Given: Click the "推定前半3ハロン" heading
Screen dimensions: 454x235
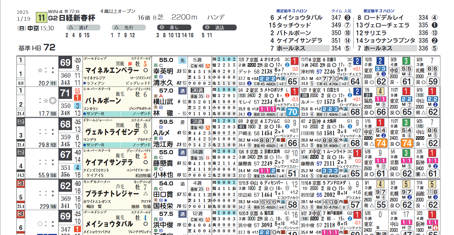Looking at the screenshot, I should (x=292, y=11).
